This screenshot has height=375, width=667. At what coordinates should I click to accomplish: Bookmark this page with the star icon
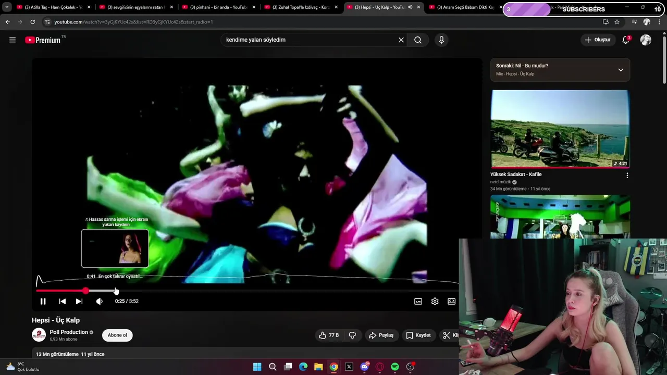click(617, 22)
